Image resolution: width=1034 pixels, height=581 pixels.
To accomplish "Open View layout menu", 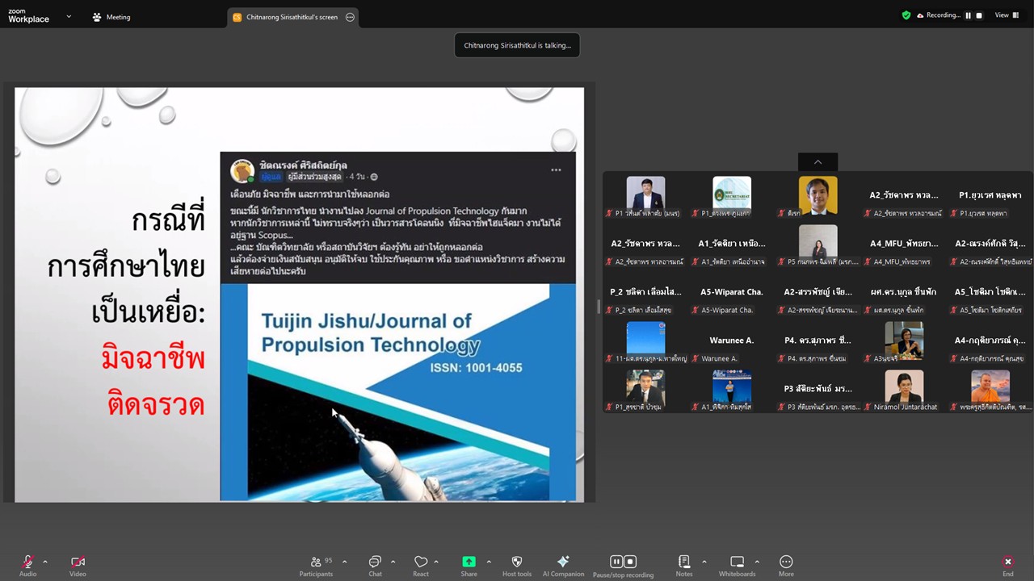I will pyautogui.click(x=1006, y=15).
